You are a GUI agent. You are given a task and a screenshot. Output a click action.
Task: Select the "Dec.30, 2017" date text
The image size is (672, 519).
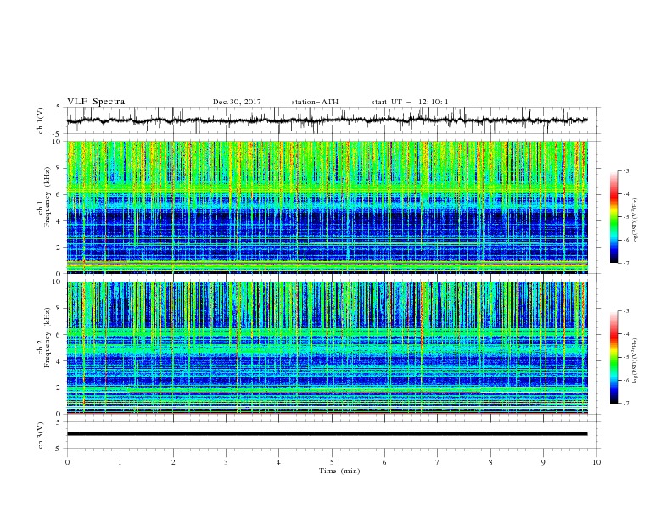pos(237,102)
